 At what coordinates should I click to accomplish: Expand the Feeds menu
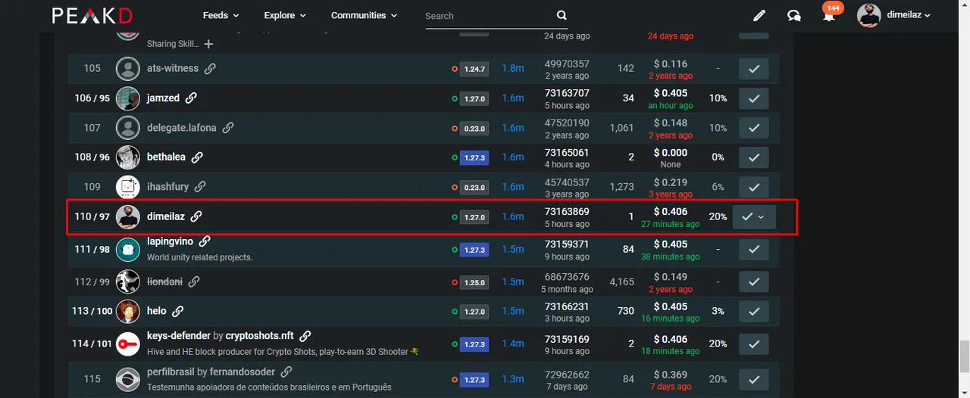tap(221, 15)
